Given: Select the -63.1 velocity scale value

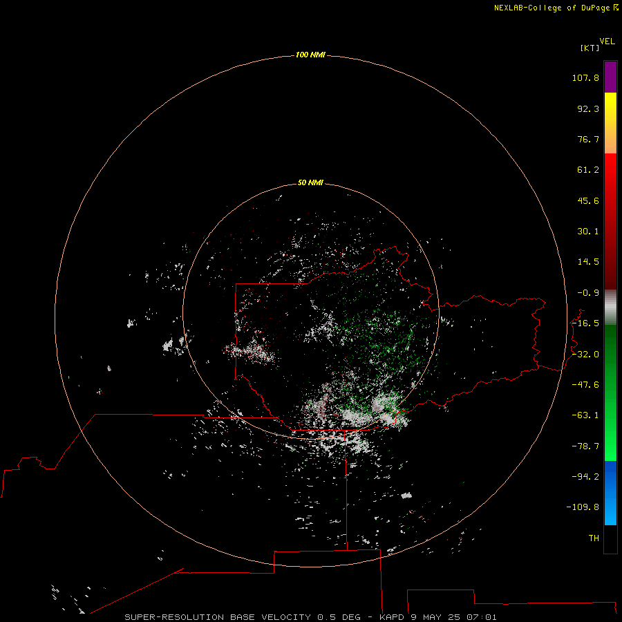Looking at the screenshot, I should click(585, 415).
